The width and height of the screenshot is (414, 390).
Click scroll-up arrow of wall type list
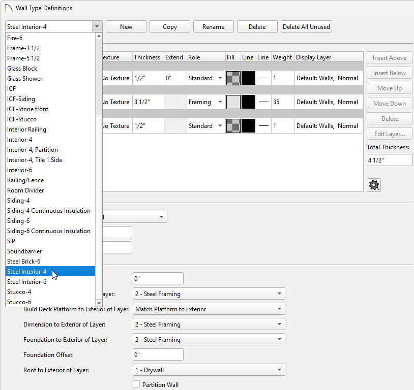click(x=99, y=36)
